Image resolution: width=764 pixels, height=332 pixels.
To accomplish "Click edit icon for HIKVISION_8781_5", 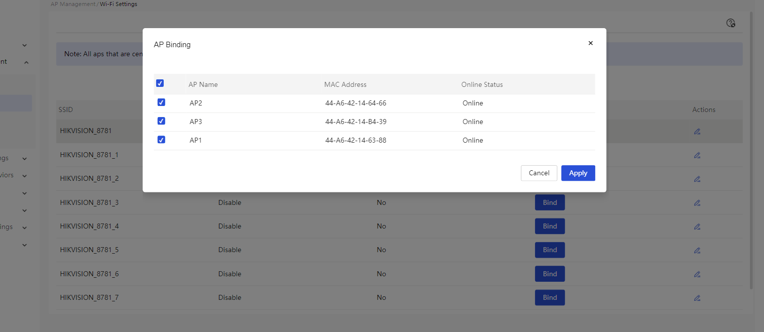I will (x=697, y=250).
